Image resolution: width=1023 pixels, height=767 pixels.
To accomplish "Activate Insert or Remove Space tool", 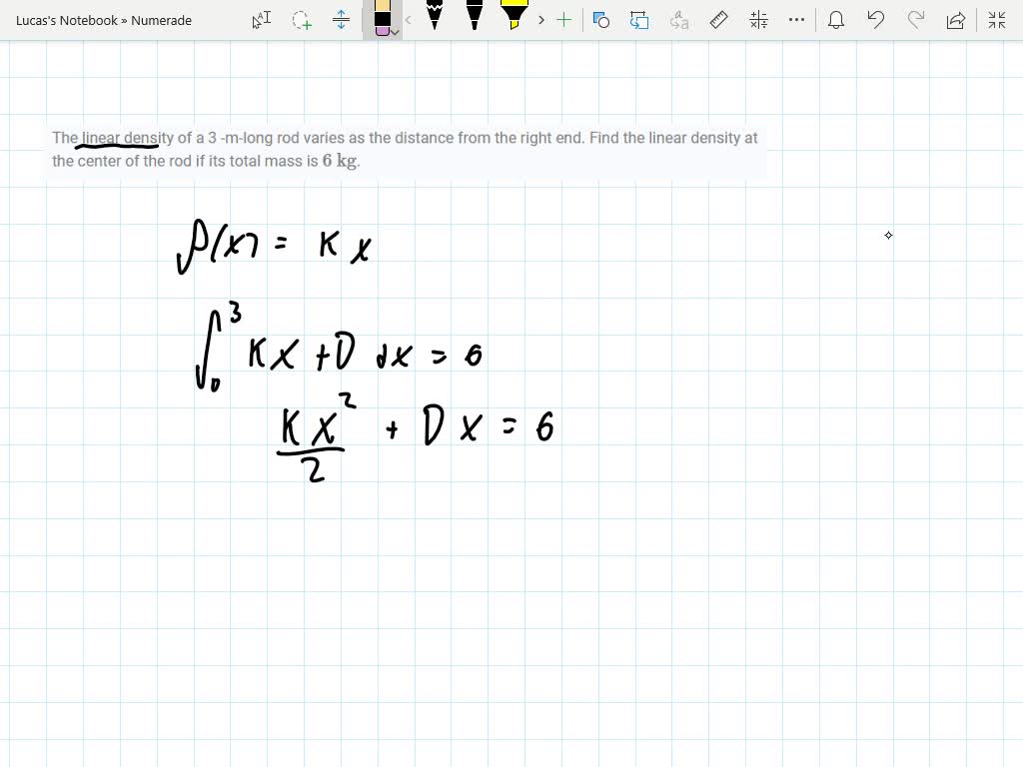I will pos(341,20).
